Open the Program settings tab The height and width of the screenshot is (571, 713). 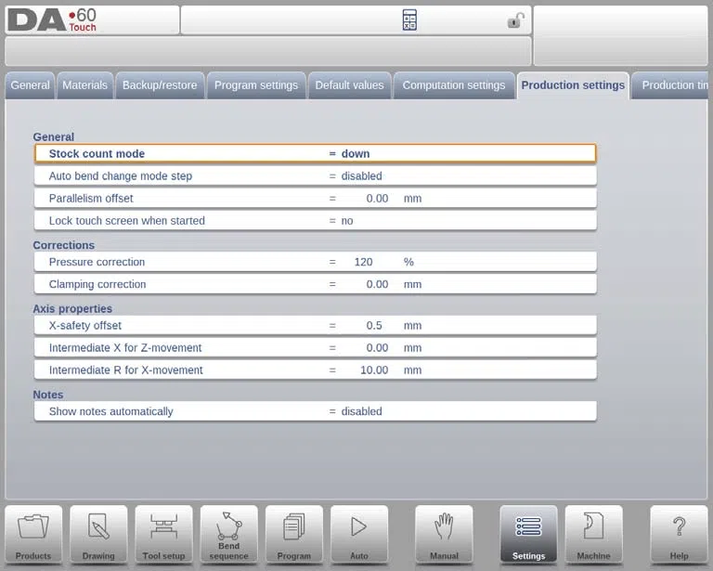pos(256,85)
